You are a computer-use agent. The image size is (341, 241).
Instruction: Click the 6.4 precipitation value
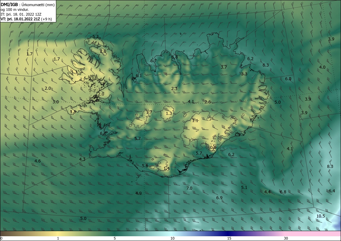(x=332, y=191)
